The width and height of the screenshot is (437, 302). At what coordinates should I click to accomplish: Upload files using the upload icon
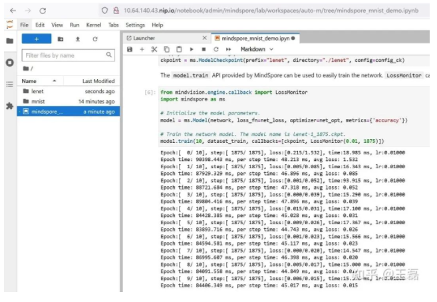click(78, 39)
